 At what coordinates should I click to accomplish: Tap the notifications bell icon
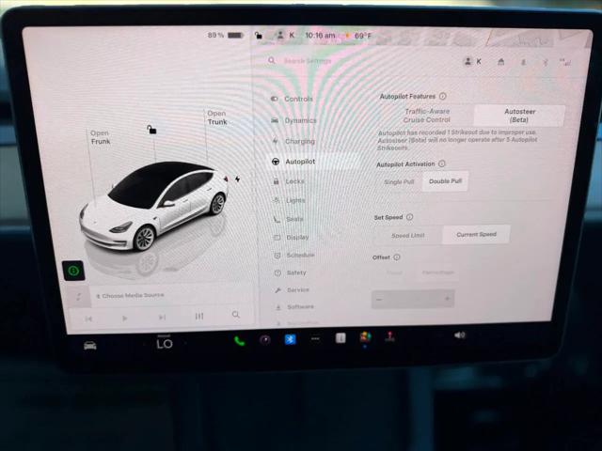coord(523,62)
